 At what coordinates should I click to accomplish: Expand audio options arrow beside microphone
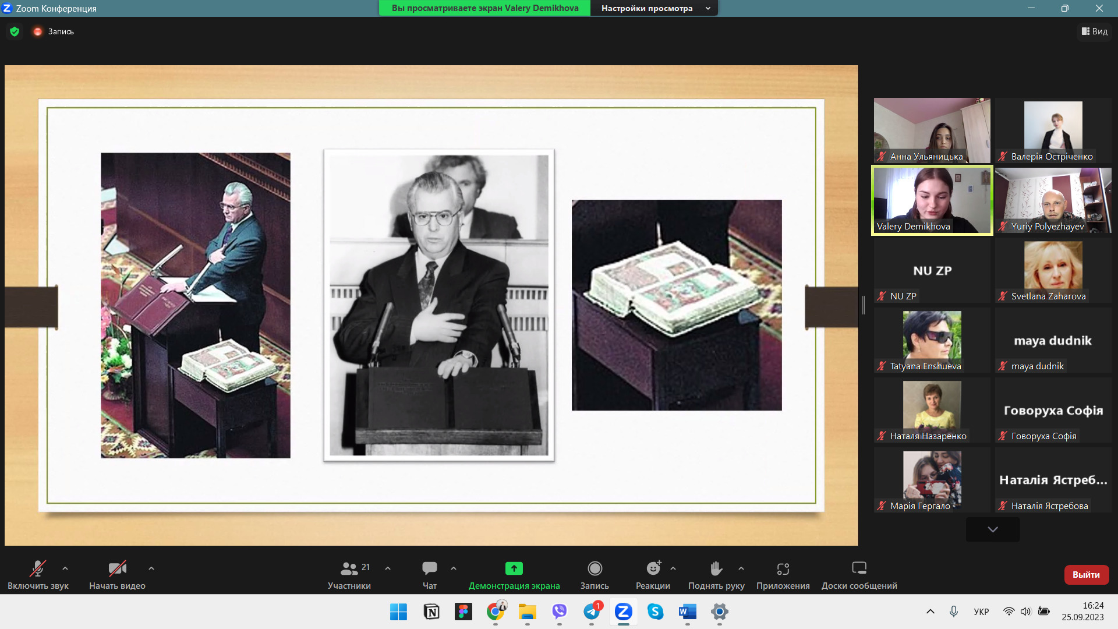65,568
